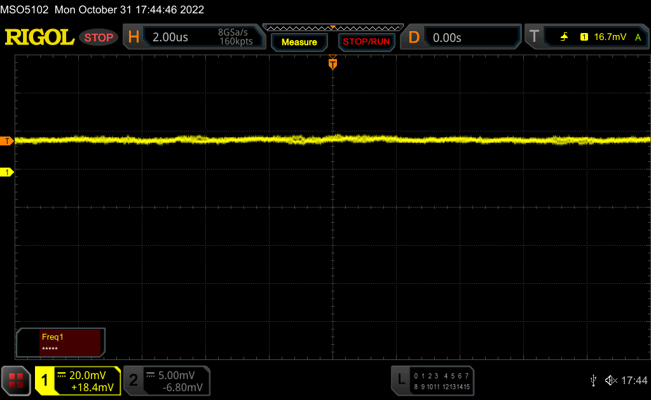Select the 0.00s delay value

pos(447,37)
